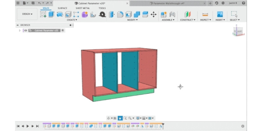Click the BROWSER panel options dot
Viewport: 262px width, 131px height.
tap(70, 25)
